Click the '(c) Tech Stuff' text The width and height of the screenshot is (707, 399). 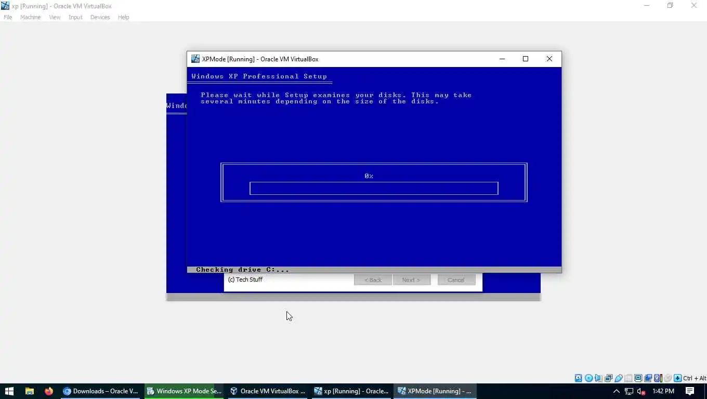pyautogui.click(x=245, y=280)
